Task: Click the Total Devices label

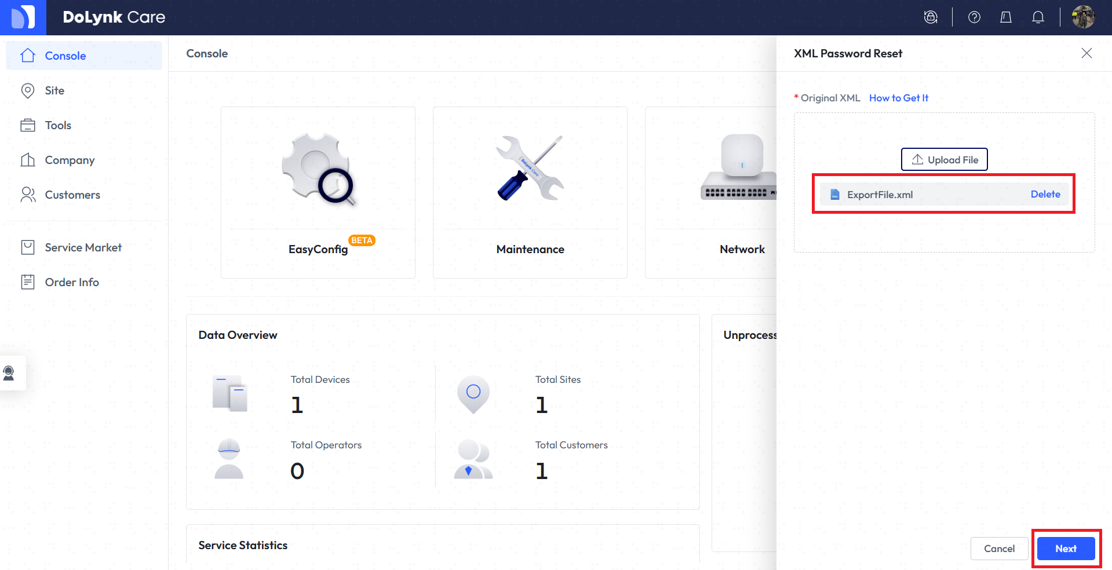Action: tap(320, 379)
